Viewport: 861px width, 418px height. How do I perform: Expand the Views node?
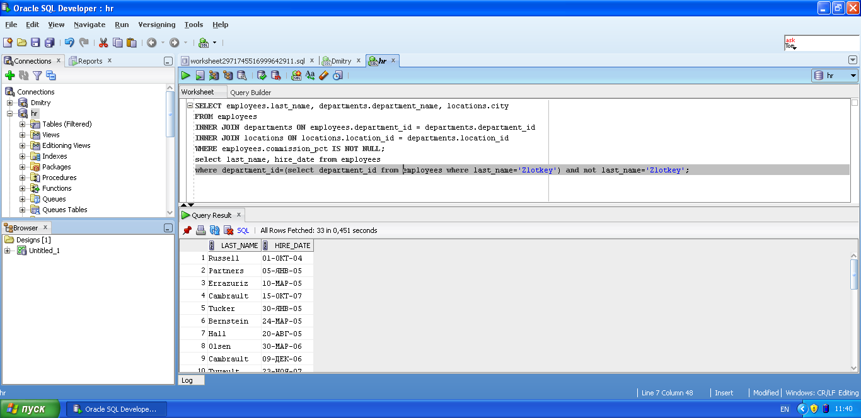pyautogui.click(x=23, y=135)
